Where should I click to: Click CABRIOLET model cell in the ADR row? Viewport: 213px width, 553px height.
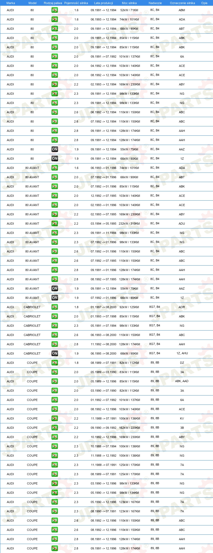pos(32,307)
